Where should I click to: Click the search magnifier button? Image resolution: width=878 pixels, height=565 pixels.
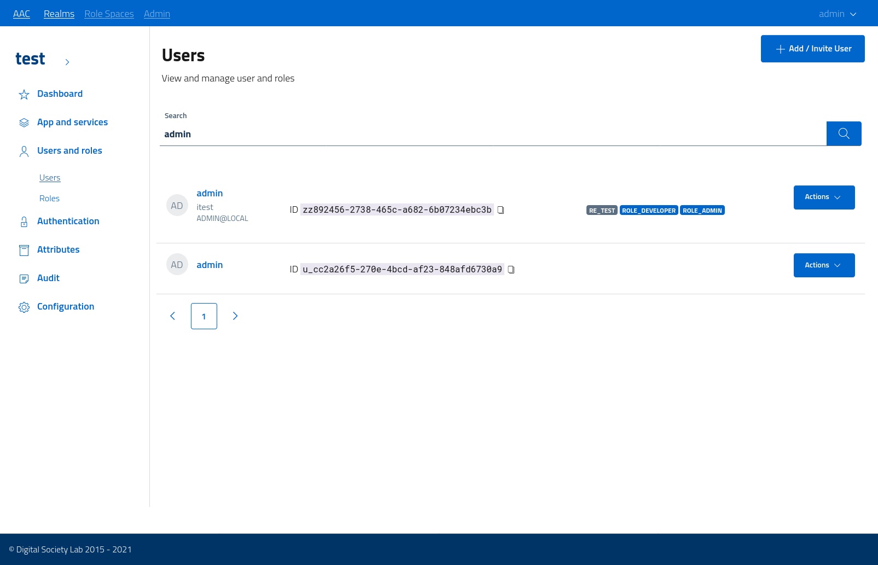[844, 133]
